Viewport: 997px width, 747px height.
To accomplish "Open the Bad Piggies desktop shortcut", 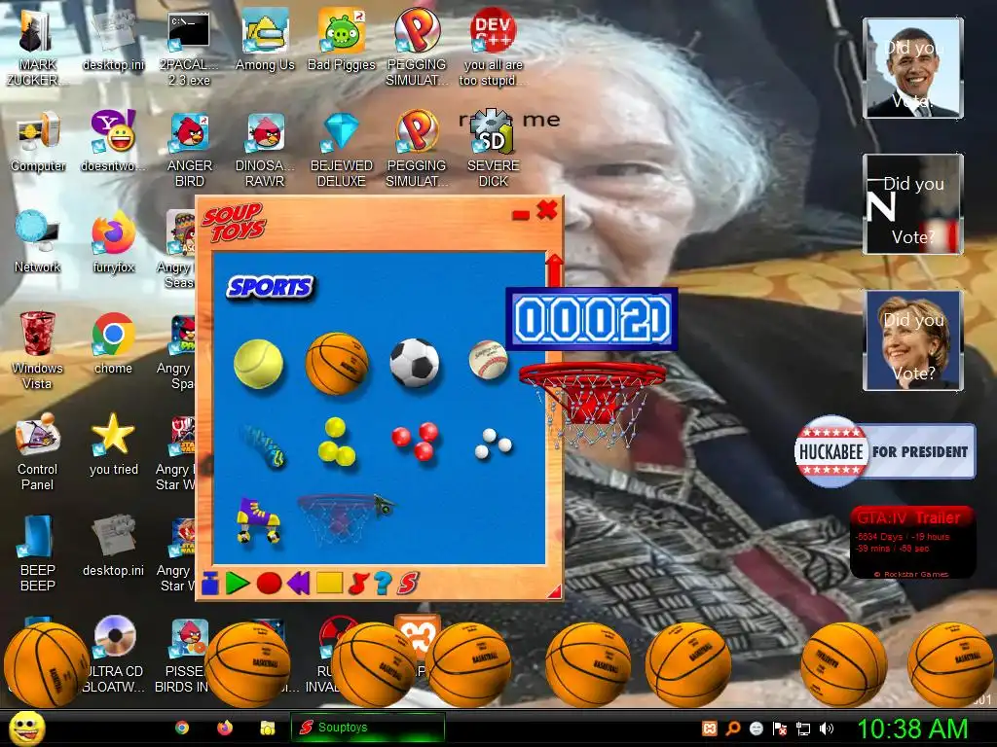I will [x=342, y=41].
